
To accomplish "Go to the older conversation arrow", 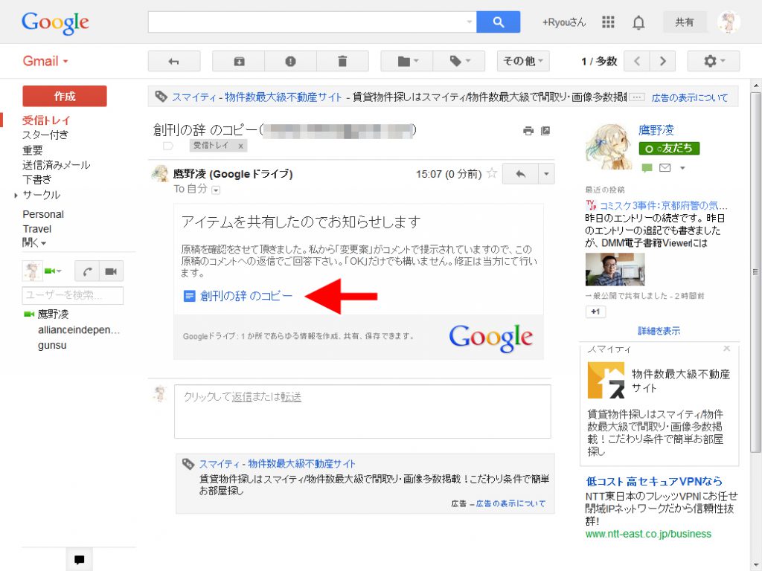I will (x=663, y=61).
